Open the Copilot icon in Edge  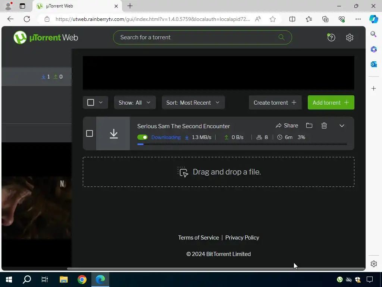pyautogui.click(x=373, y=19)
